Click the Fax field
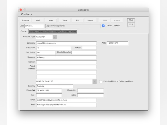Image resolution: width=167 pixels, height=125 pixels. tap(49, 95)
